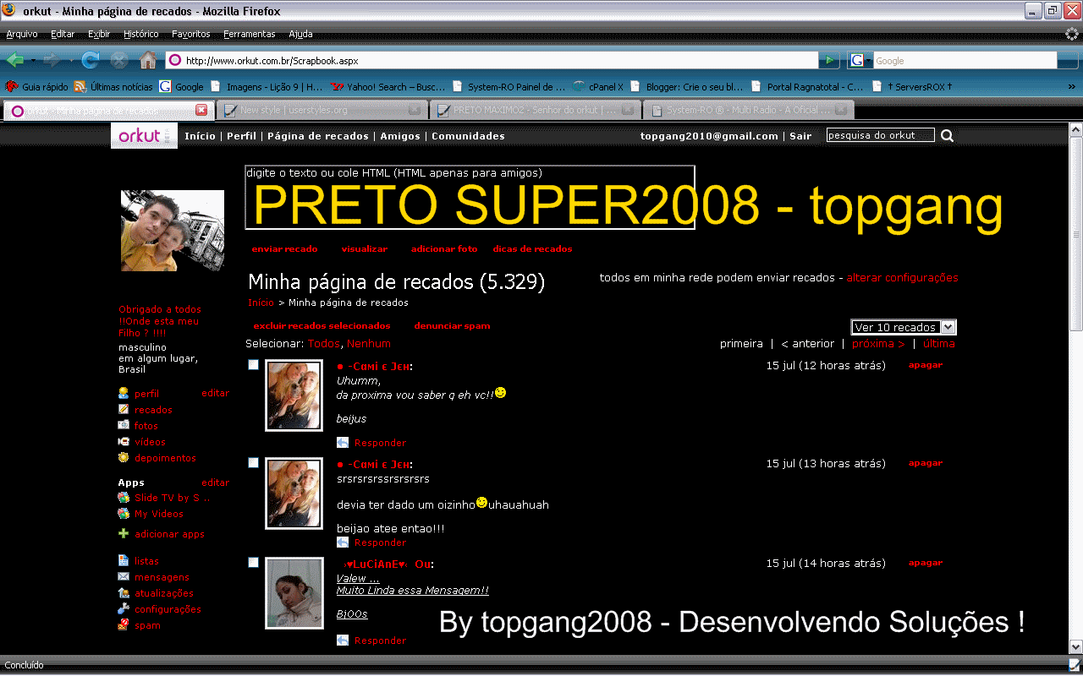
Task: Tick the checkbox for the LuCiAnE scrap
Action: click(253, 563)
